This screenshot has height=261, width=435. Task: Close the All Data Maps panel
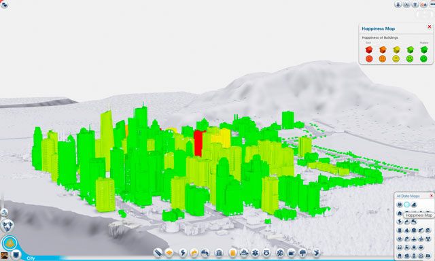(432, 196)
